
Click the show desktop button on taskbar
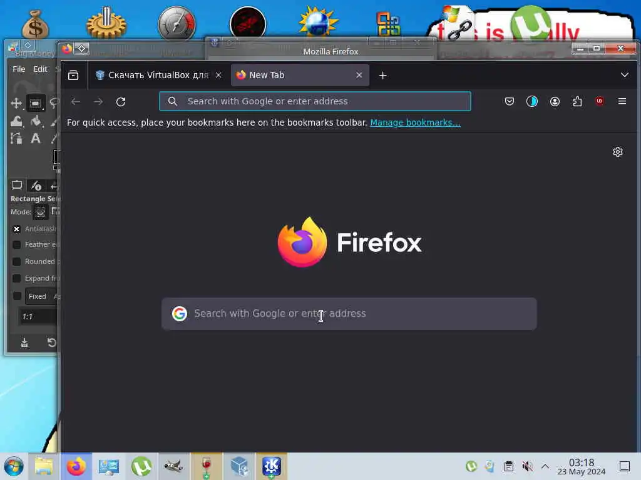pyautogui.click(x=625, y=466)
